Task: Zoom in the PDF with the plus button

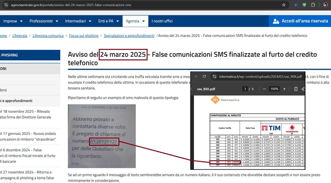Action: click(284, 89)
